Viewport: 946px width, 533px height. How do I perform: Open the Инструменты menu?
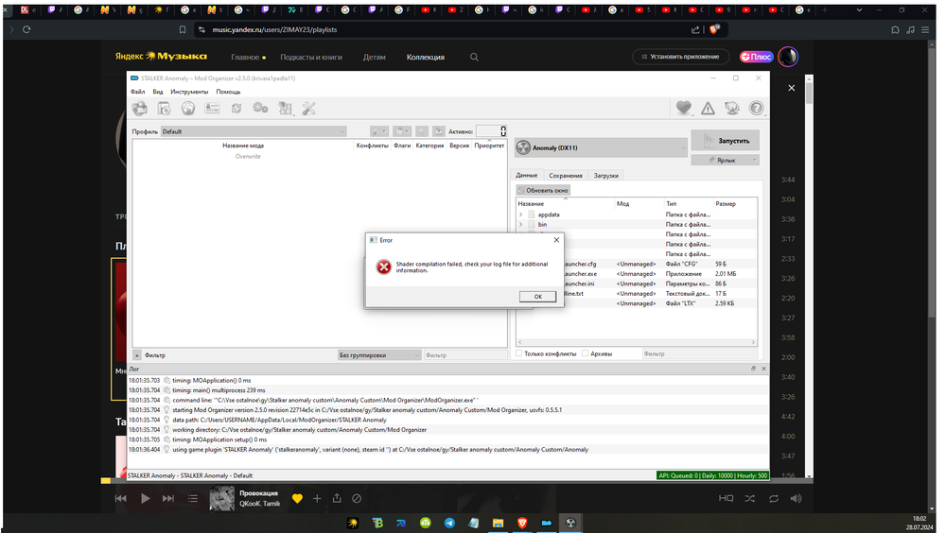pyautogui.click(x=189, y=92)
